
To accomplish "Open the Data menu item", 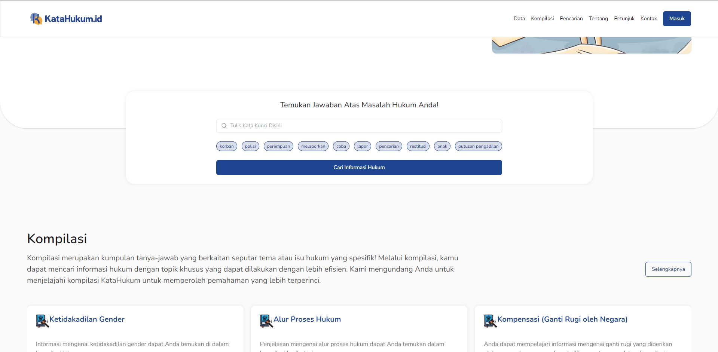I will coord(519,19).
